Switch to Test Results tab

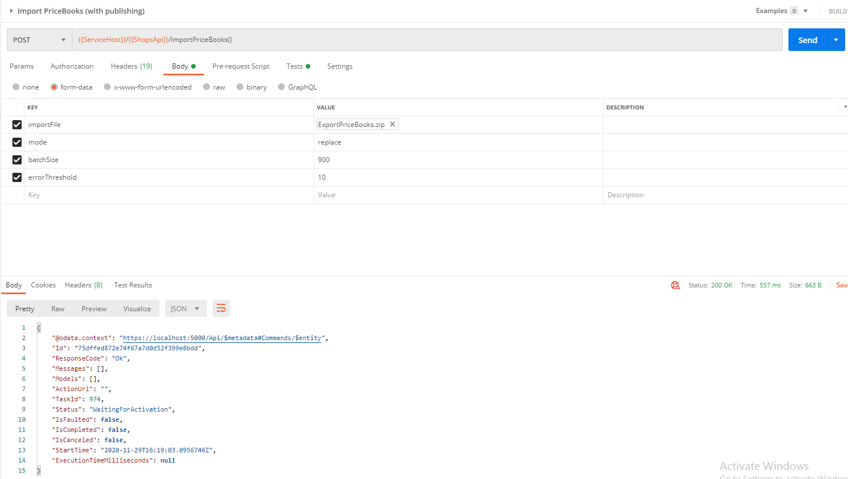133,285
